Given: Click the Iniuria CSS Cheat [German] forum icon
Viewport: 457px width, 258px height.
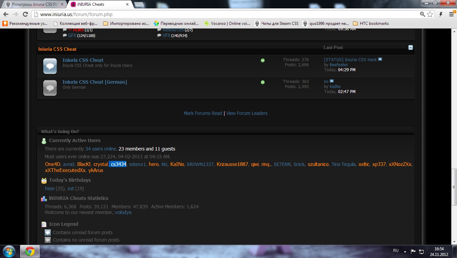Looking at the screenshot, I should click(x=50, y=88).
